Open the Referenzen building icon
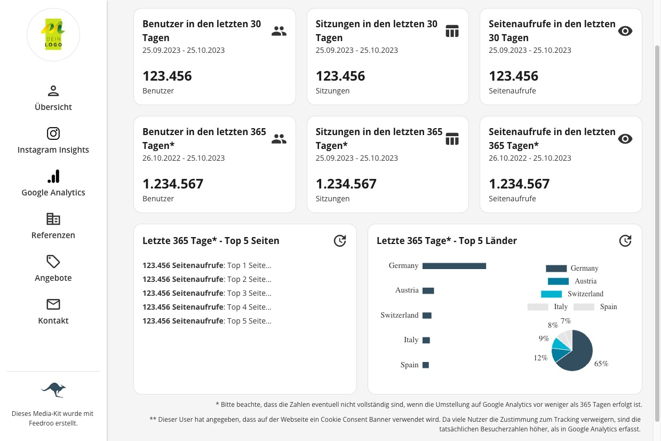Viewport: 661px width, 441px height. tap(53, 219)
